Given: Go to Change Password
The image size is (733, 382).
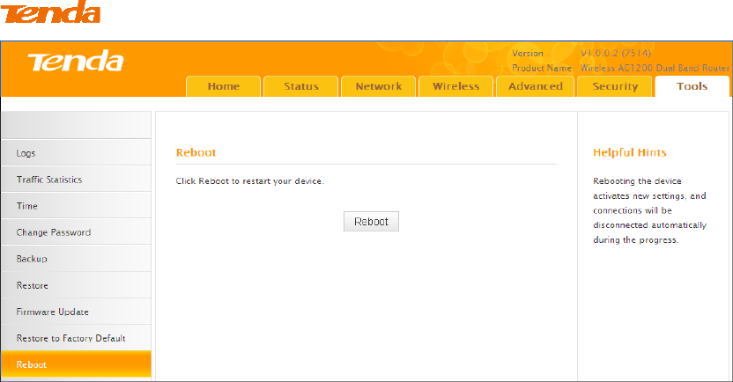Looking at the screenshot, I should (76, 232).
